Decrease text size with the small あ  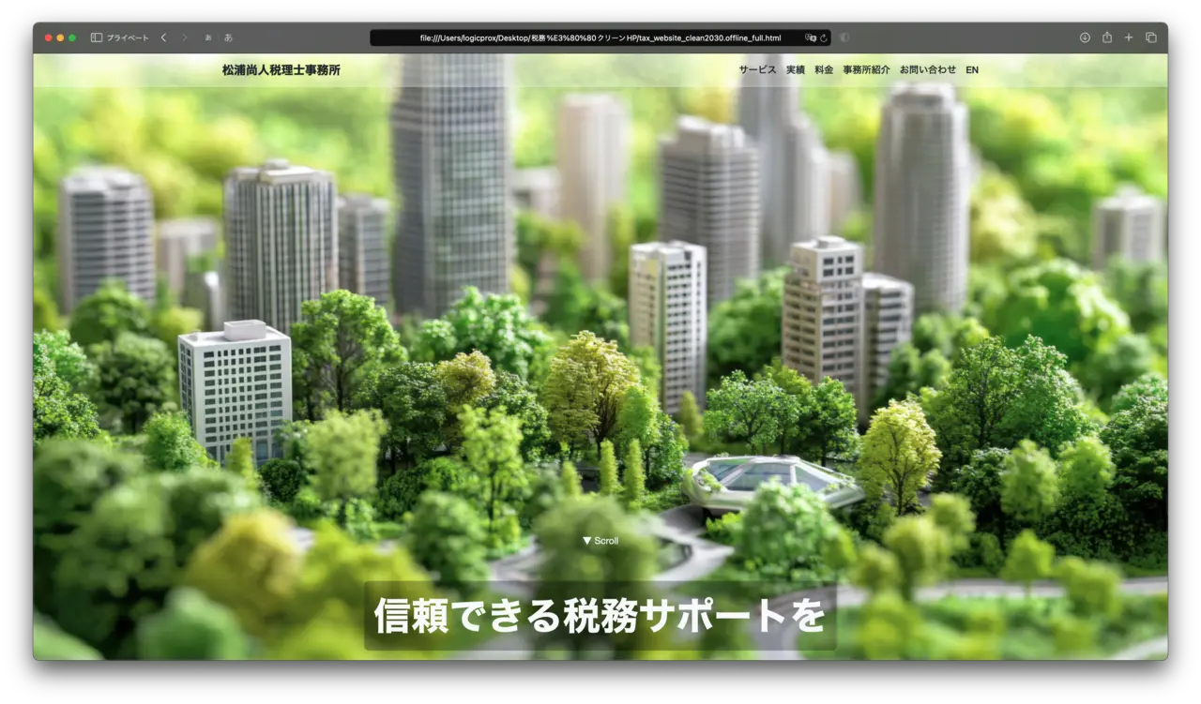pyautogui.click(x=208, y=37)
